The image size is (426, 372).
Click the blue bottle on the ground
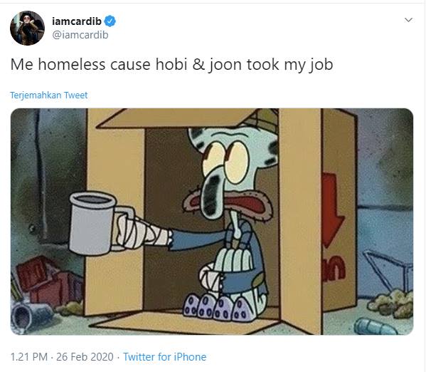coord(375,326)
